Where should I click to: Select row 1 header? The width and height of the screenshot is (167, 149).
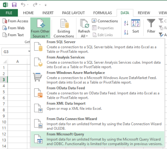pyautogui.click(x=4, y=68)
